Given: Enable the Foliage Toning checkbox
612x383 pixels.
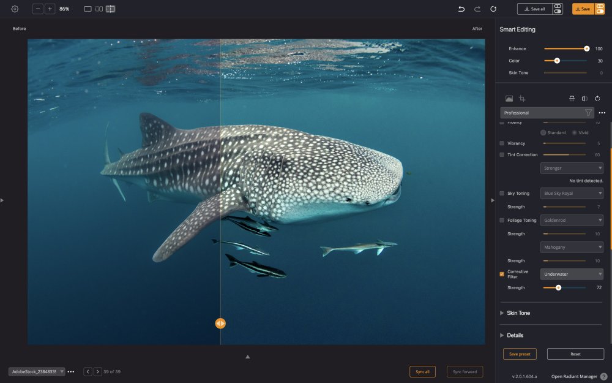Looking at the screenshot, I should [x=502, y=221].
